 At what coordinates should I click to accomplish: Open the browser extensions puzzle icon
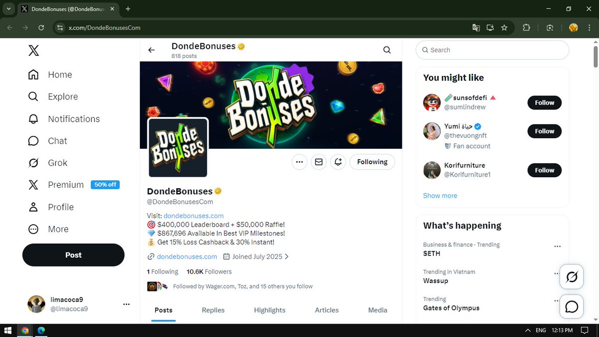point(526,28)
